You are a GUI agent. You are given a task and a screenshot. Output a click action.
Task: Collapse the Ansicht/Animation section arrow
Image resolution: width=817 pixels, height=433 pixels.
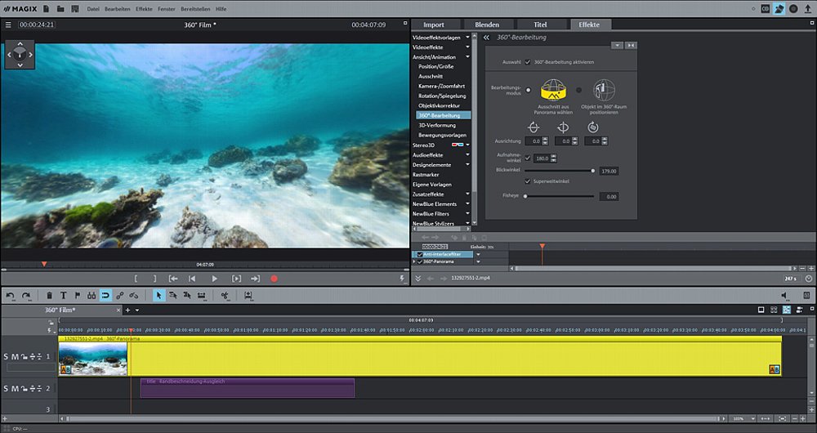click(468, 57)
